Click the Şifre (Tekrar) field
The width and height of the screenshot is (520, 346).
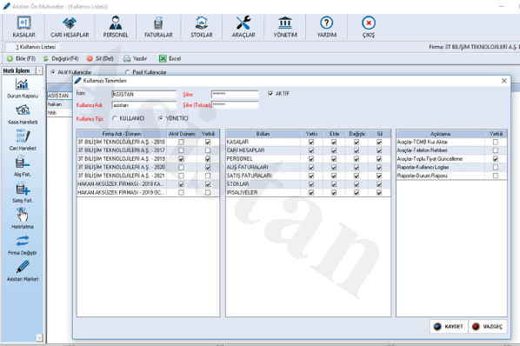coord(235,105)
